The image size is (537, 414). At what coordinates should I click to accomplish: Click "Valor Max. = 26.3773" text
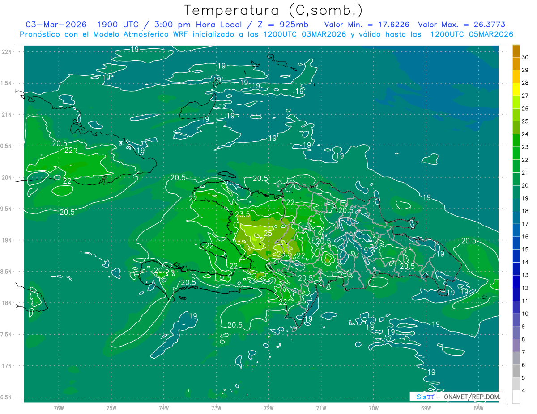coord(462,25)
